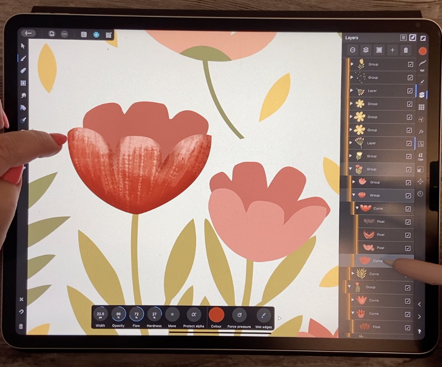Go back using the arrow button
The width and height of the screenshot is (442, 367).
pos(28,33)
